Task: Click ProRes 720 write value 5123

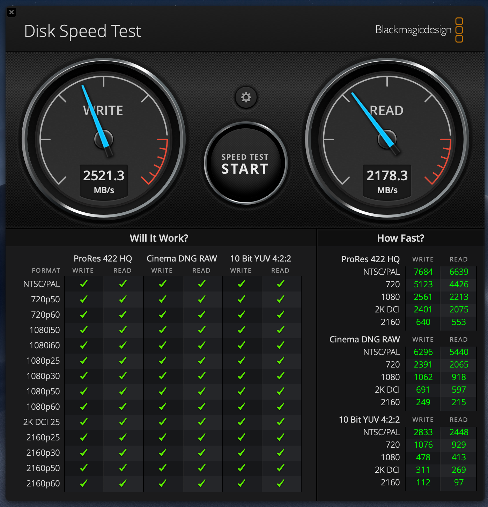Action: 423,285
